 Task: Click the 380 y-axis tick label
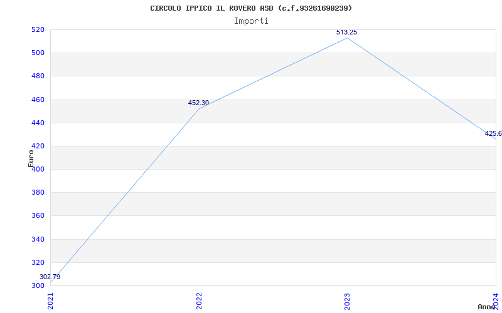pos(37,193)
